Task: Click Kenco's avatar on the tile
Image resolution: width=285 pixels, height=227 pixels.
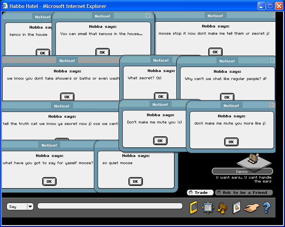Action: point(254,158)
